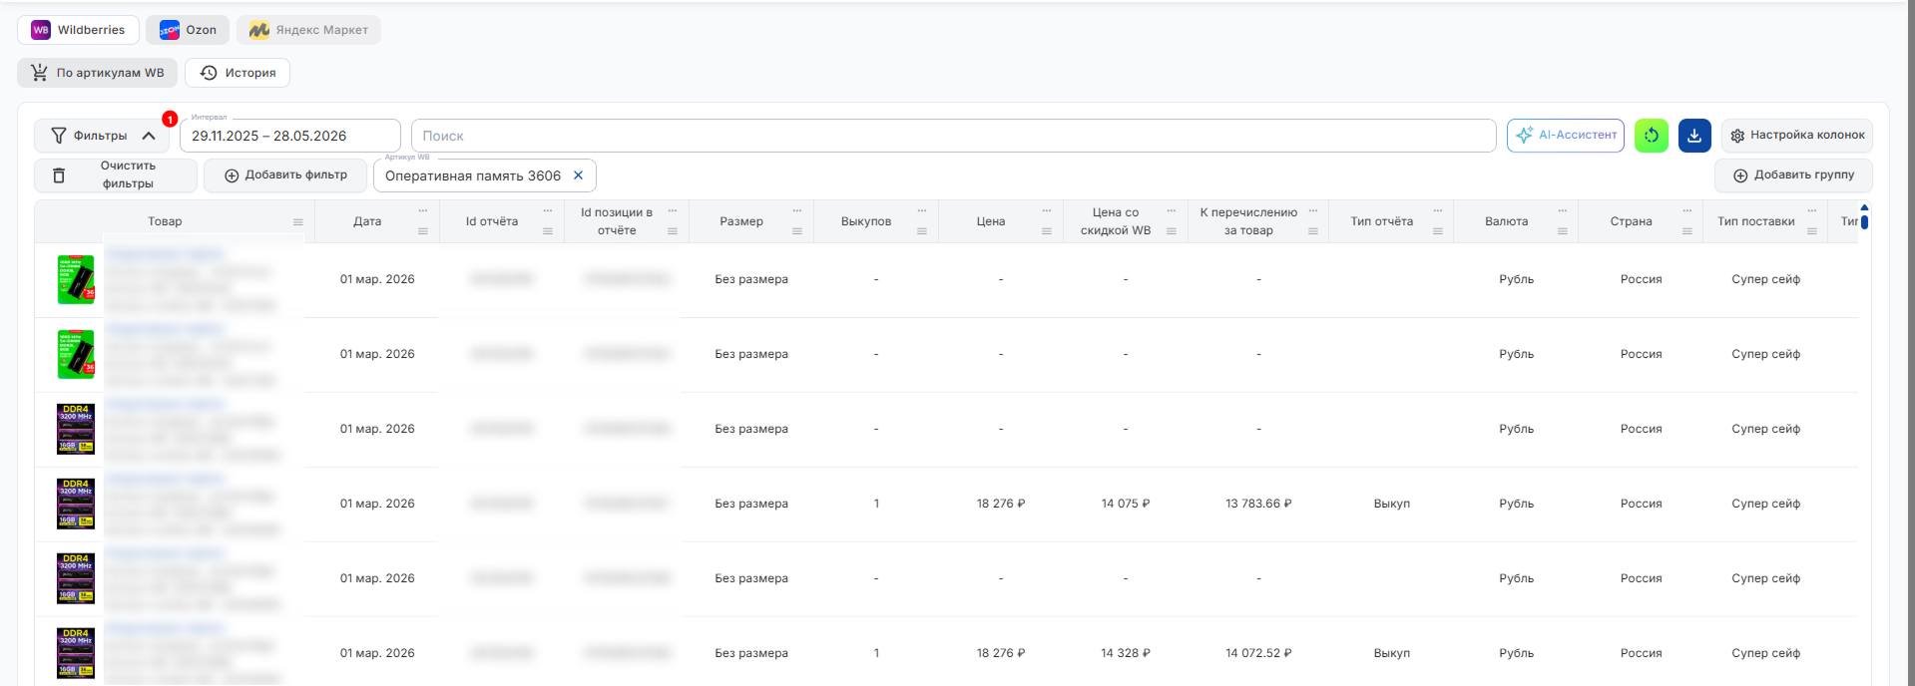Open the hamburger menu on Товар column

[297, 222]
